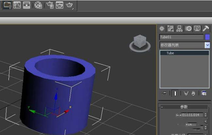Switch to the Create panel tab
The image size is (212, 135).
[162, 29]
